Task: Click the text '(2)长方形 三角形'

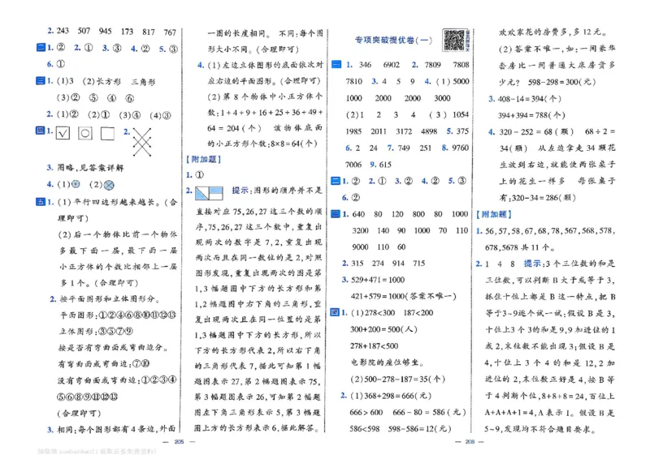Action: [119, 82]
